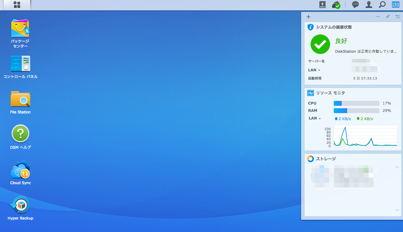Screen dimensions: 403x232
Task: Click the network traffic graph
Action: [365, 136]
